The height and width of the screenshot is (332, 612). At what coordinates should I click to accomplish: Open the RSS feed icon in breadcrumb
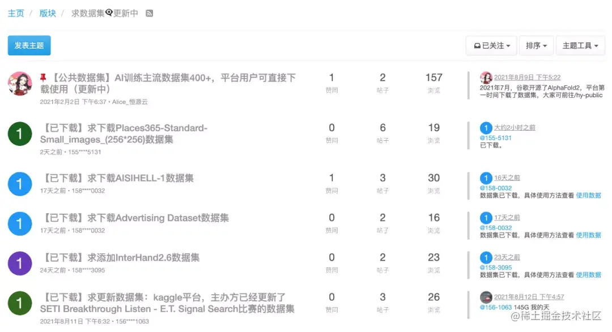tap(149, 13)
